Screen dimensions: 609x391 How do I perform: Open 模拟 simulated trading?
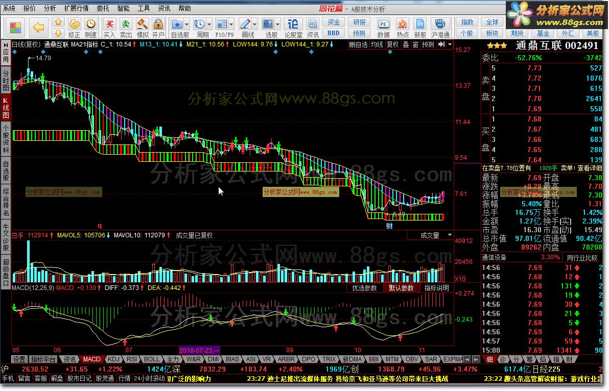pyautogui.click(x=142, y=28)
